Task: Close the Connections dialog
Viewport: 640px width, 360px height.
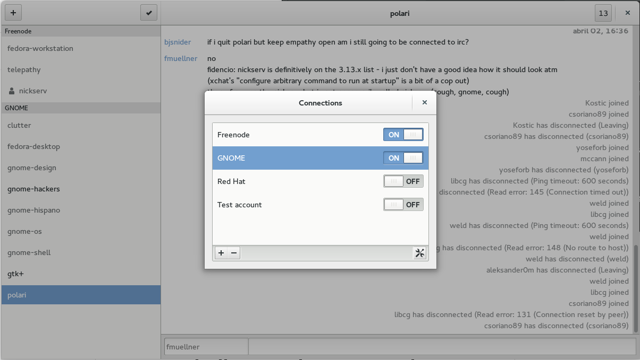Action: pyautogui.click(x=424, y=102)
